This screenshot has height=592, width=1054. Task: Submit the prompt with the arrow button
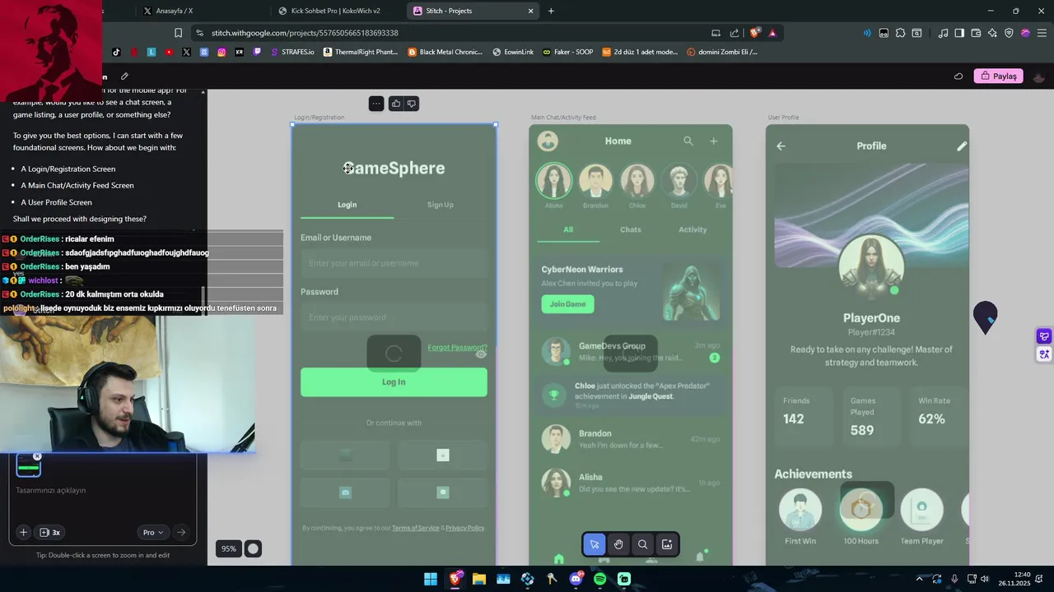click(181, 532)
